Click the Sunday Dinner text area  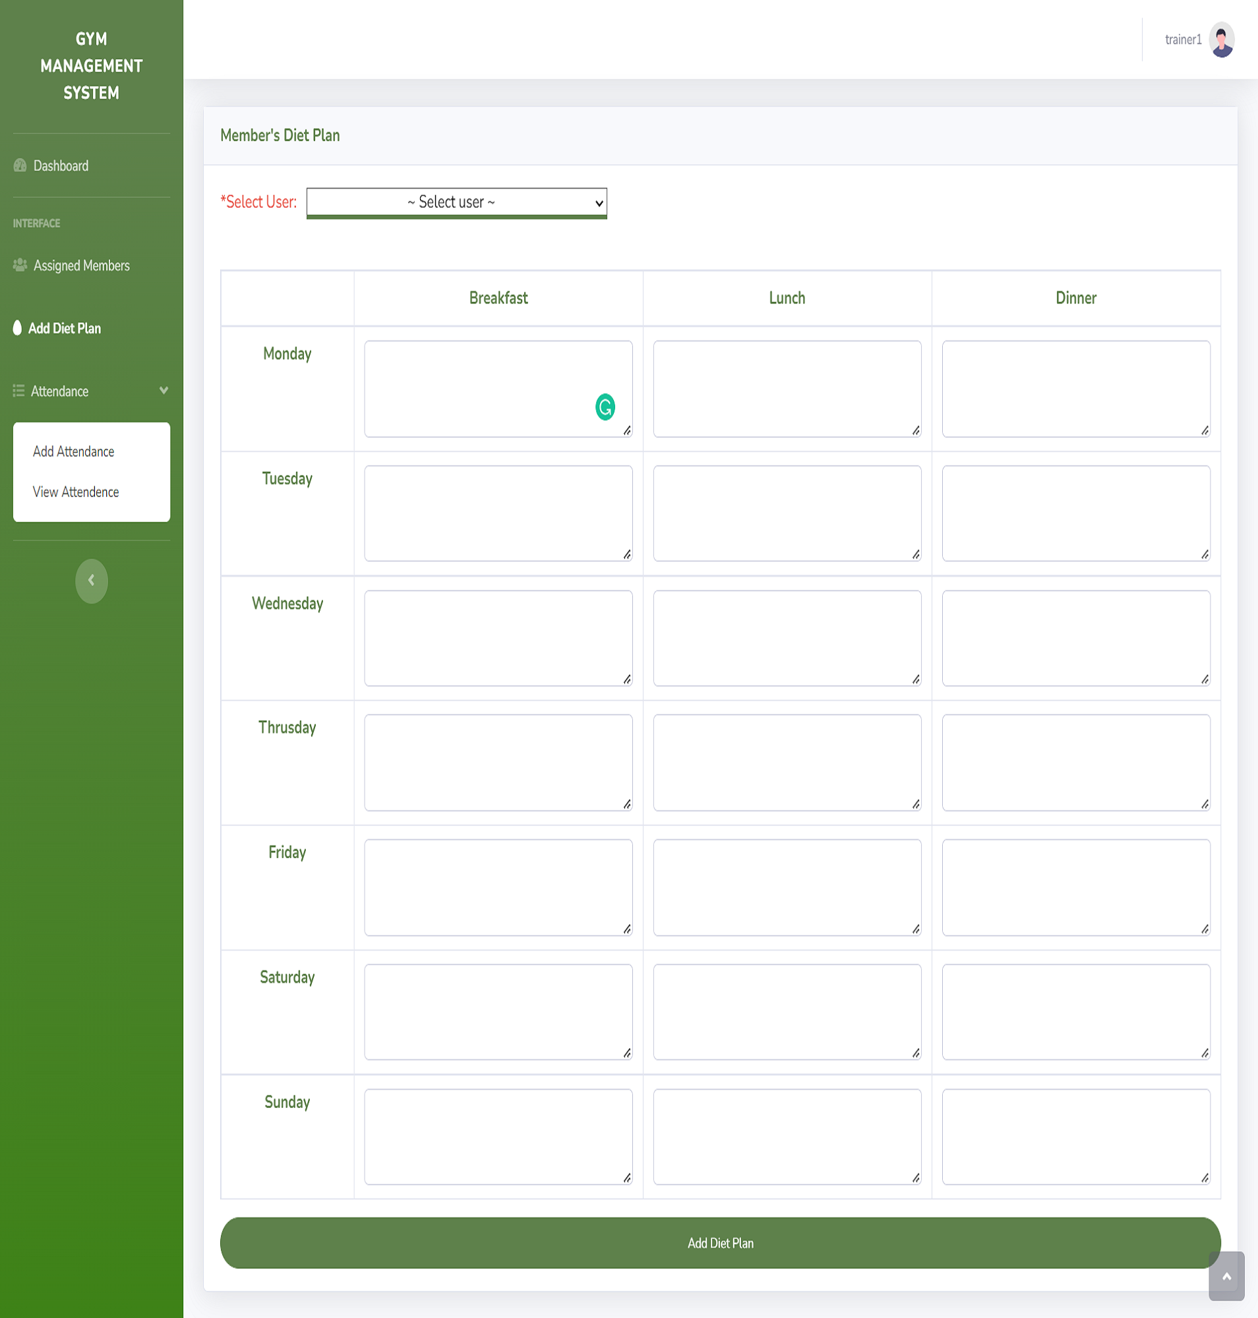(1075, 1137)
